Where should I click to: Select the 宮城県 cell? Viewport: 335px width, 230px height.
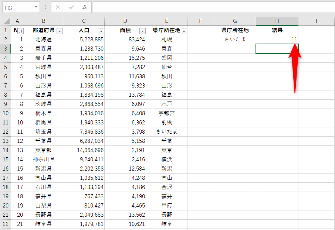[x=44, y=67]
